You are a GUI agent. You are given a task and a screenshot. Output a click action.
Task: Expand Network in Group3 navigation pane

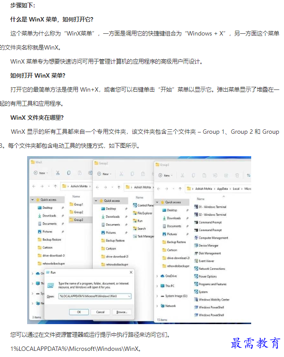(157, 306)
